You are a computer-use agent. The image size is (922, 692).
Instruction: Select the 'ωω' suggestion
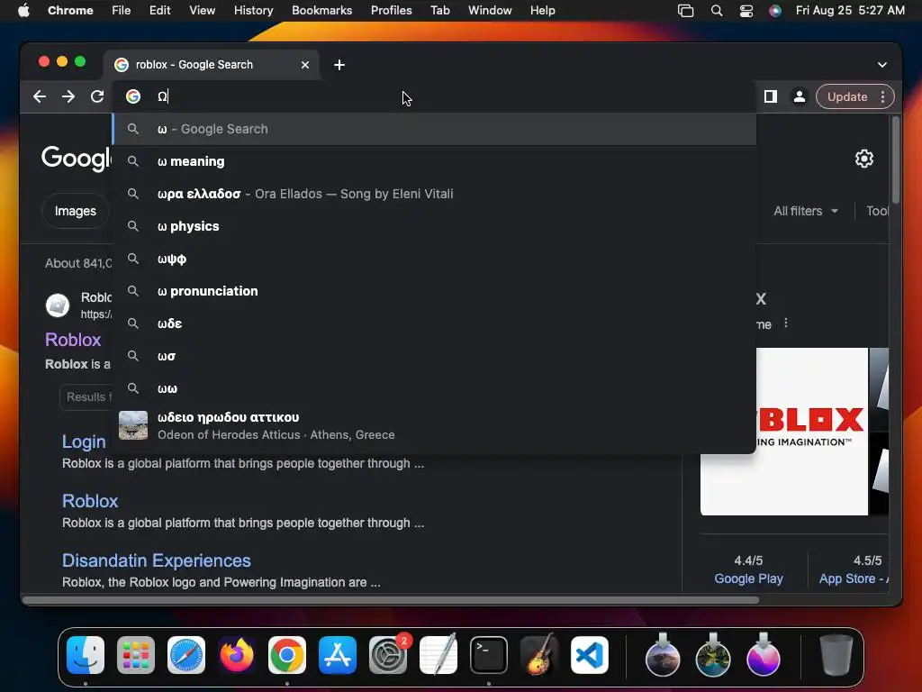435,387
